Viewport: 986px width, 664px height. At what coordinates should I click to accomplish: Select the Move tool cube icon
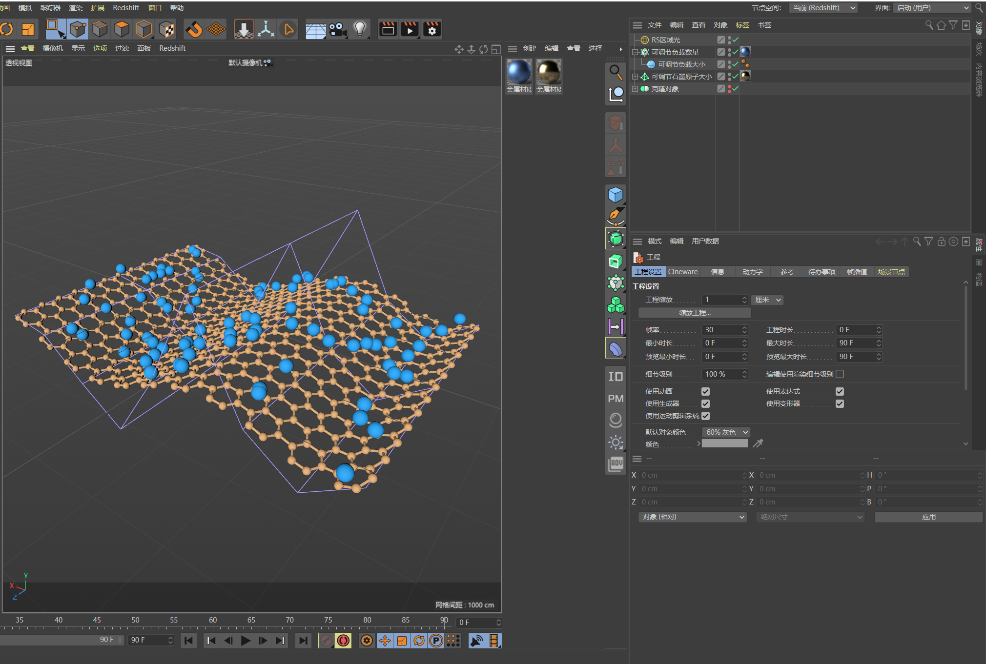click(78, 29)
